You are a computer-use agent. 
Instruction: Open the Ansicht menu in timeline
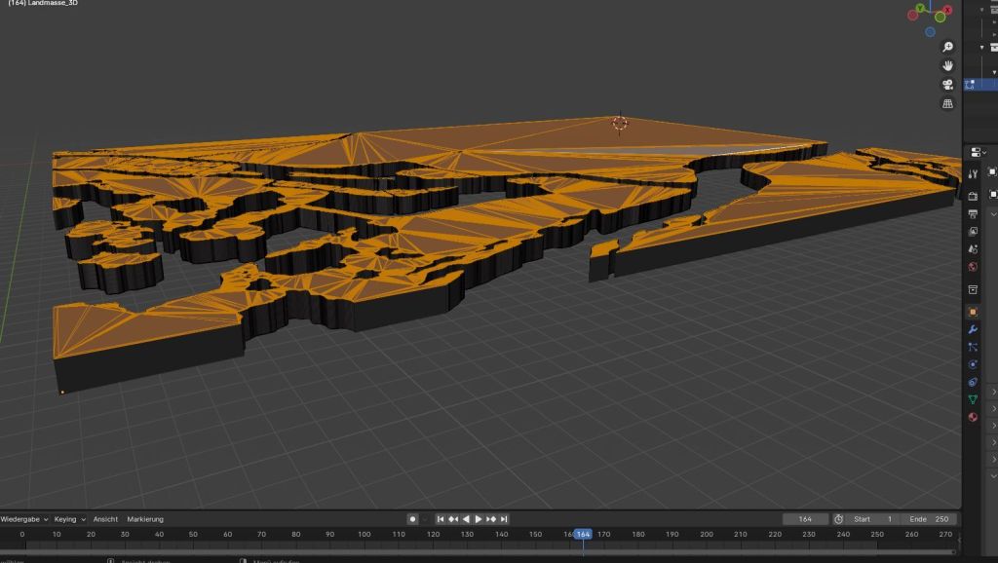[105, 519]
